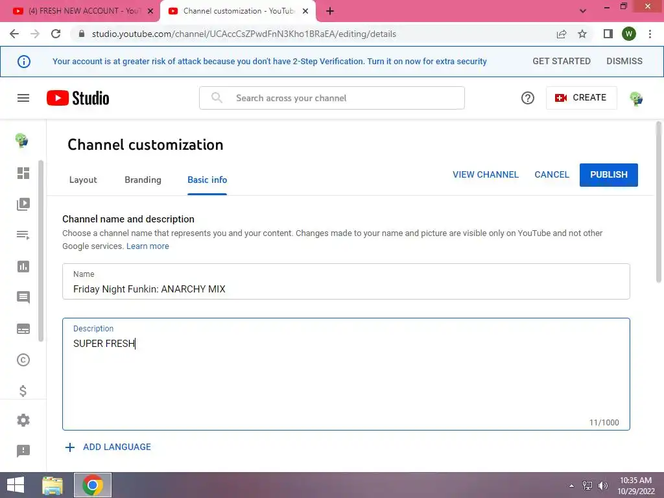664x498 pixels.
Task: Open Analytics bar chart icon
Action: click(23, 267)
